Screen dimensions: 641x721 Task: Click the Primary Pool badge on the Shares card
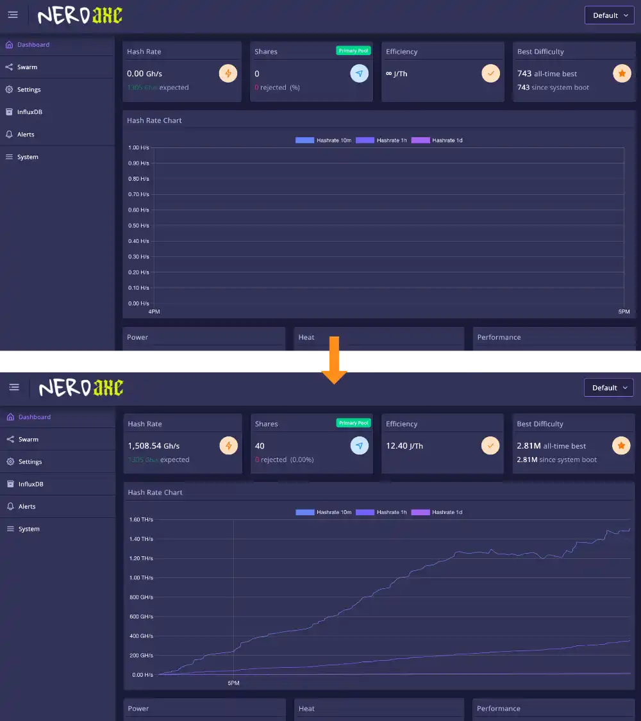click(x=353, y=50)
